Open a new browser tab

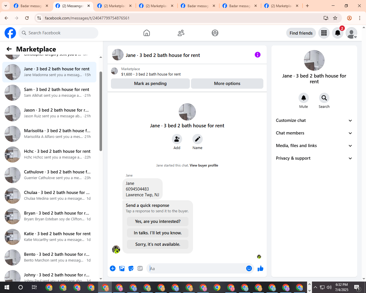click(307, 6)
